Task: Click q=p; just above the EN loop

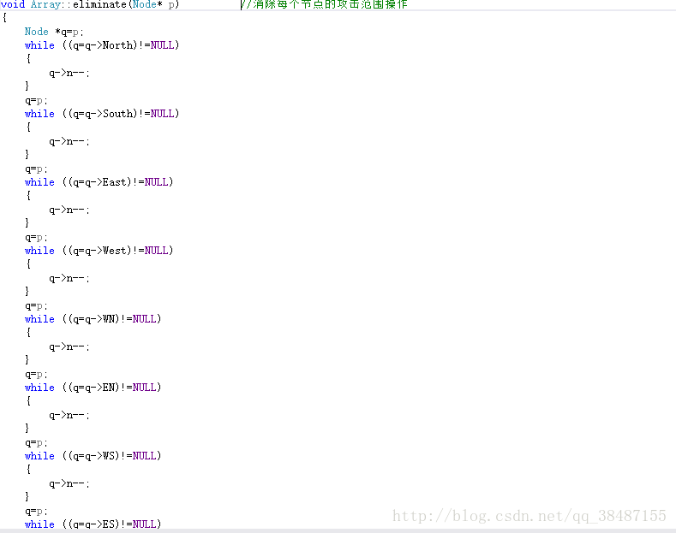Action: pyautogui.click(x=36, y=375)
